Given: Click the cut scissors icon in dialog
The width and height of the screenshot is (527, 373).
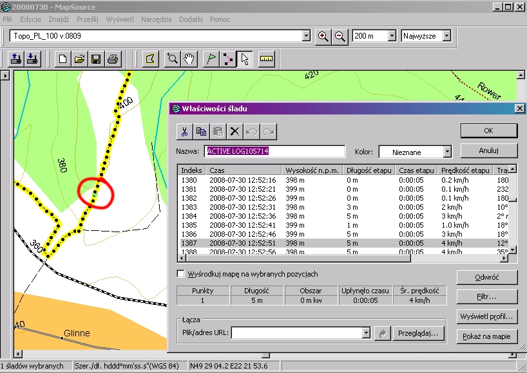Looking at the screenshot, I should (x=184, y=131).
